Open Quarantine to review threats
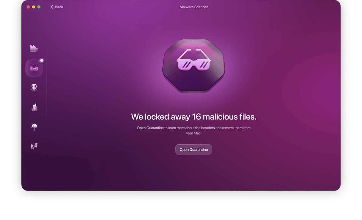Viewport: 362px width, 220px height. coord(194,150)
